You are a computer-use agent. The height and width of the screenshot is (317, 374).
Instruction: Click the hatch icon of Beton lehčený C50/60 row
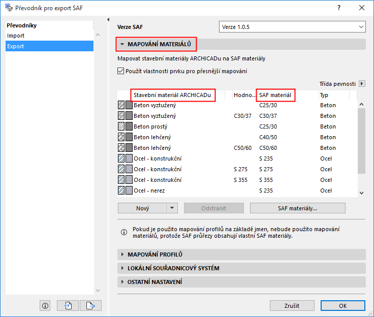pyautogui.click(x=121, y=148)
